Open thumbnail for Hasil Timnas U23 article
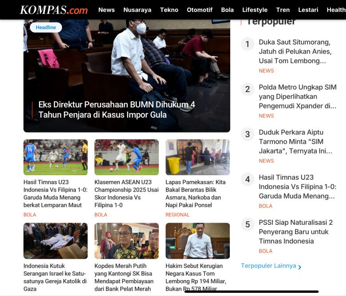346x296 pixels. point(55,157)
